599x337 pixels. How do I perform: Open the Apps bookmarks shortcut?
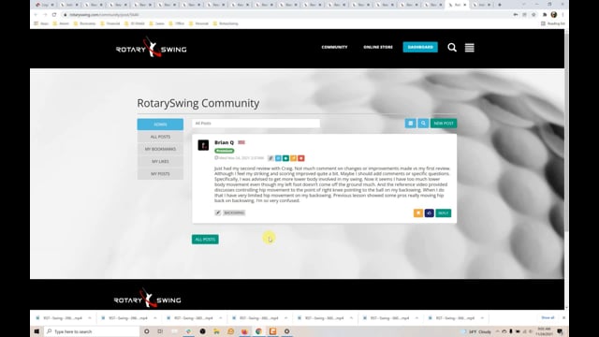click(41, 23)
